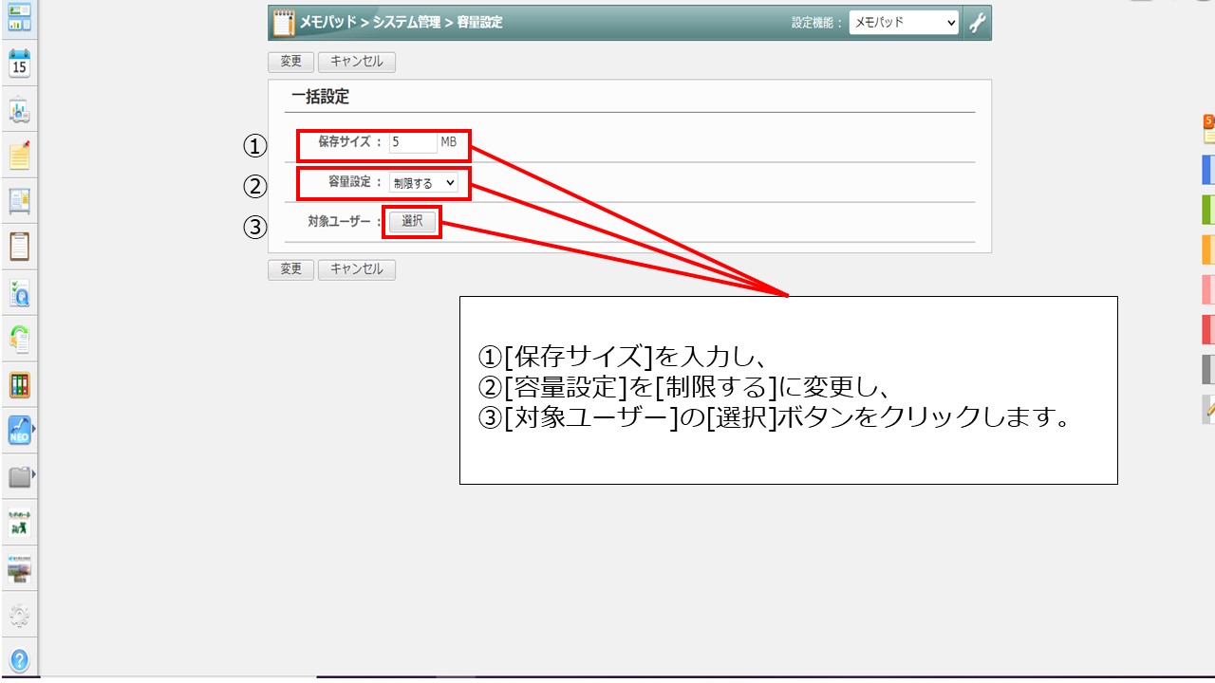
Task: Click the キャンセル button just under the header bar
Action: [357, 62]
